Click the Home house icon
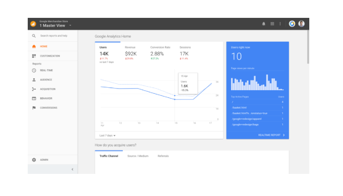Screen dimensions: 343x196 (34, 46)
